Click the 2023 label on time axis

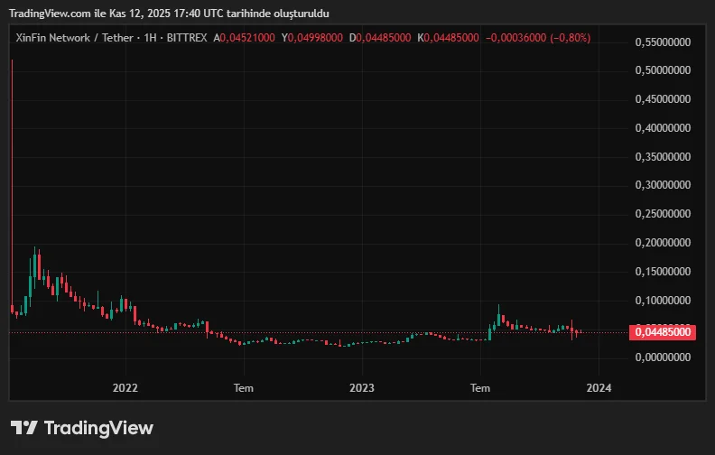[x=362, y=387]
